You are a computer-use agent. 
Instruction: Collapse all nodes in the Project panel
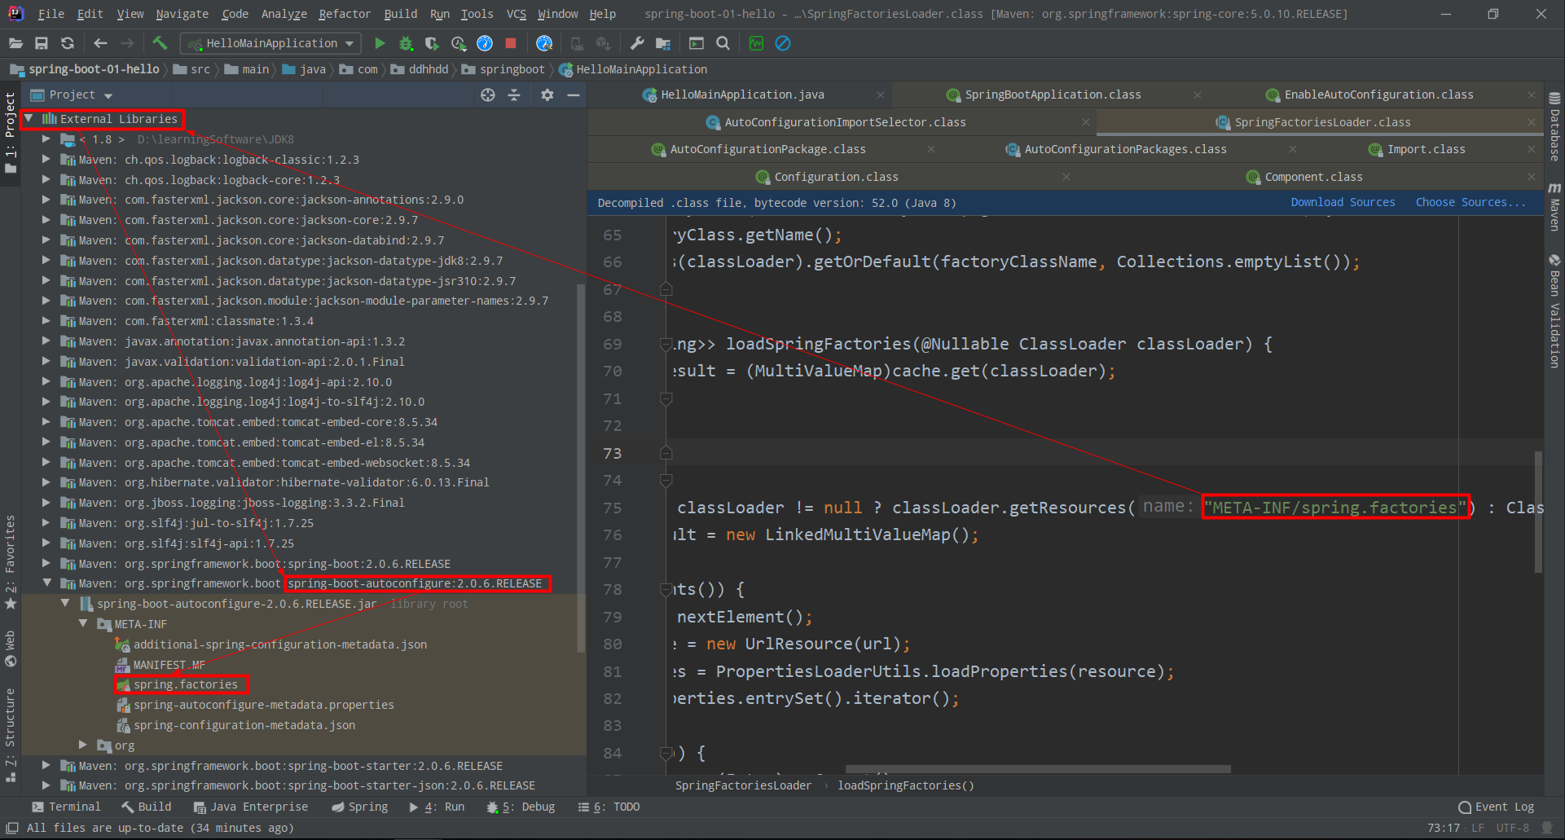click(x=514, y=95)
